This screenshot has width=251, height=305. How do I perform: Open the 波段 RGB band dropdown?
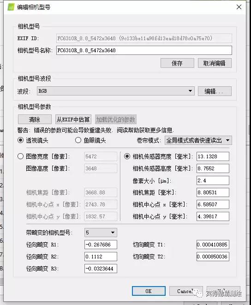(x=115, y=91)
